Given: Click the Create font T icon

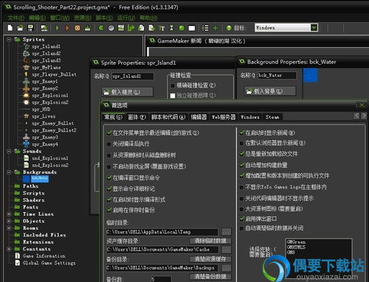Looking at the screenshot, I should point(162,28).
